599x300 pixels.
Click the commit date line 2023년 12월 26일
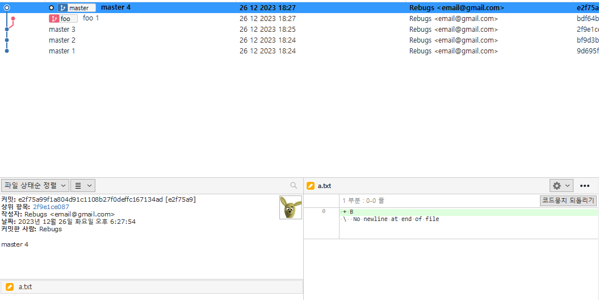pos(68,222)
